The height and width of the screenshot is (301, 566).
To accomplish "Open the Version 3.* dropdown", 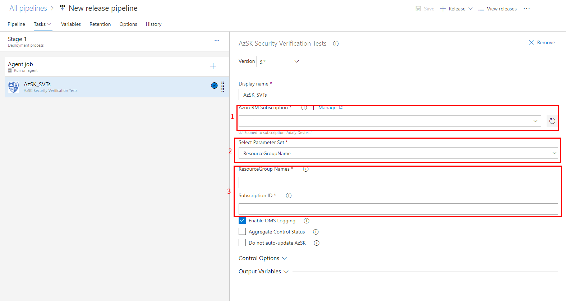I will pyautogui.click(x=279, y=61).
